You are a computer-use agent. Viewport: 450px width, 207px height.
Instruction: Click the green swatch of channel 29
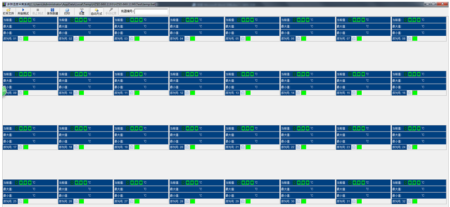click(x=248, y=202)
